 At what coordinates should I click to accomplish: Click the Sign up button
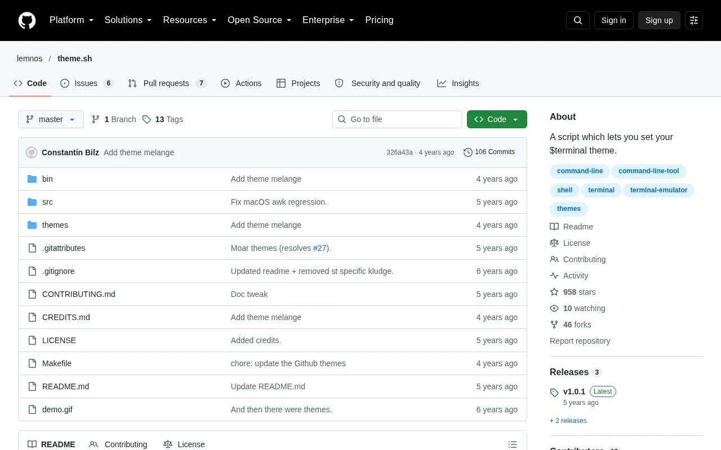point(659,20)
